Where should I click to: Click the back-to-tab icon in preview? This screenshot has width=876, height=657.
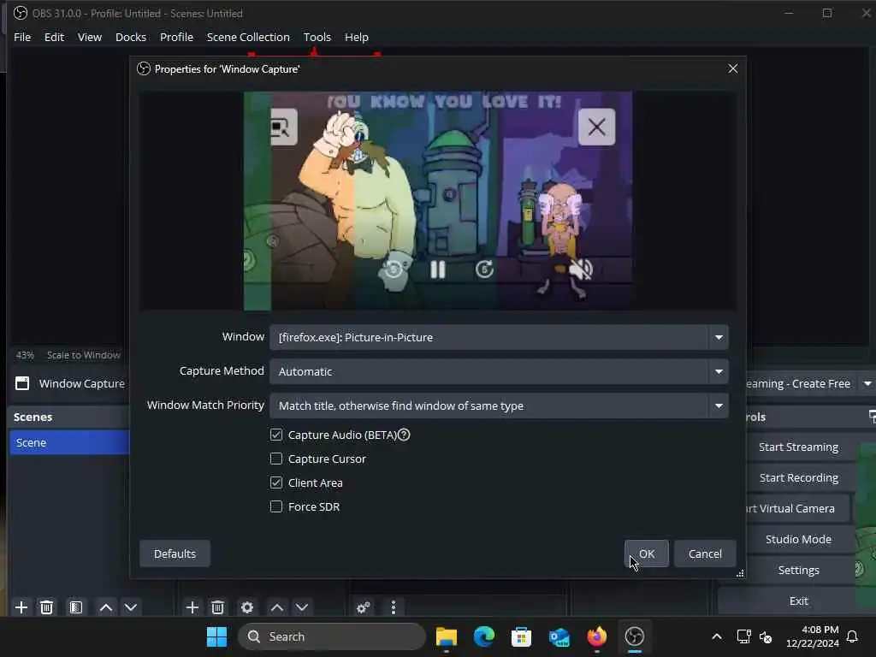[x=284, y=127]
